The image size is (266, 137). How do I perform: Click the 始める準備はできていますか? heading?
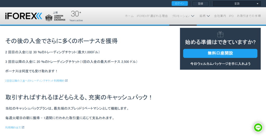pyautogui.click(x=220, y=42)
